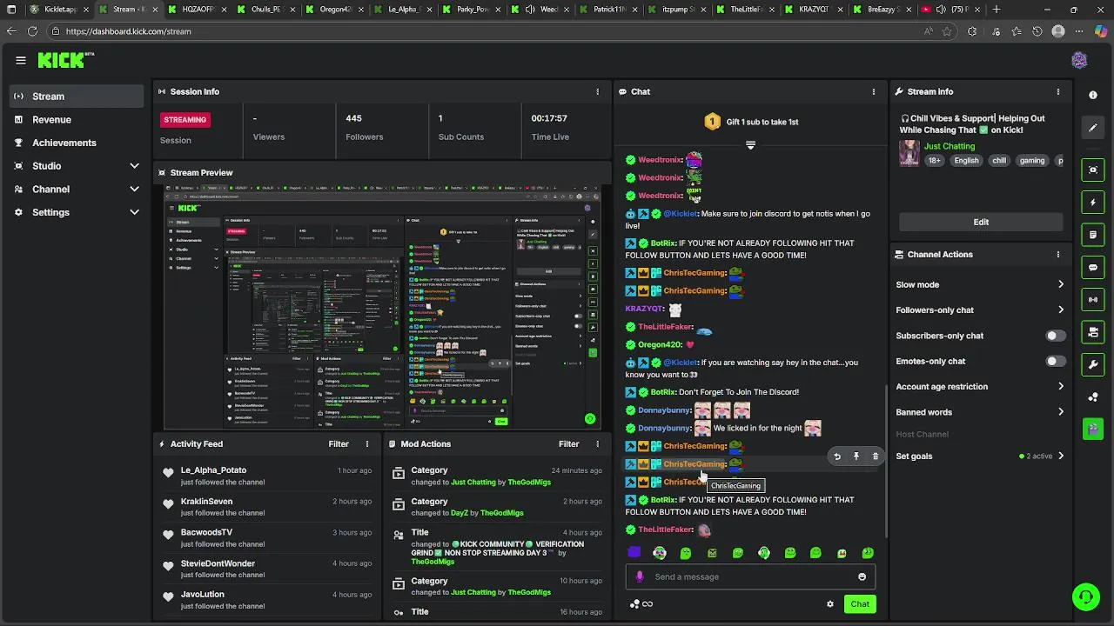Open Mod Actions three-dot menu

click(597, 444)
